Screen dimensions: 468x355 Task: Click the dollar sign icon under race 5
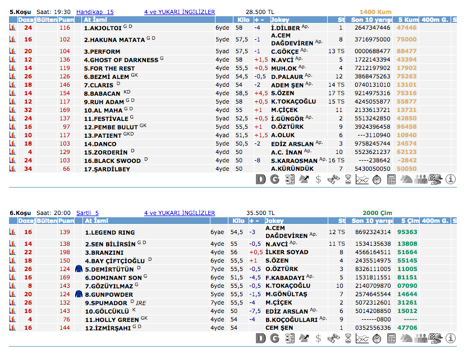coord(318,179)
